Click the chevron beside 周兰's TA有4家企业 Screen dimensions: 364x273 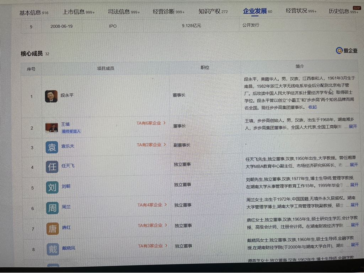[166, 204]
